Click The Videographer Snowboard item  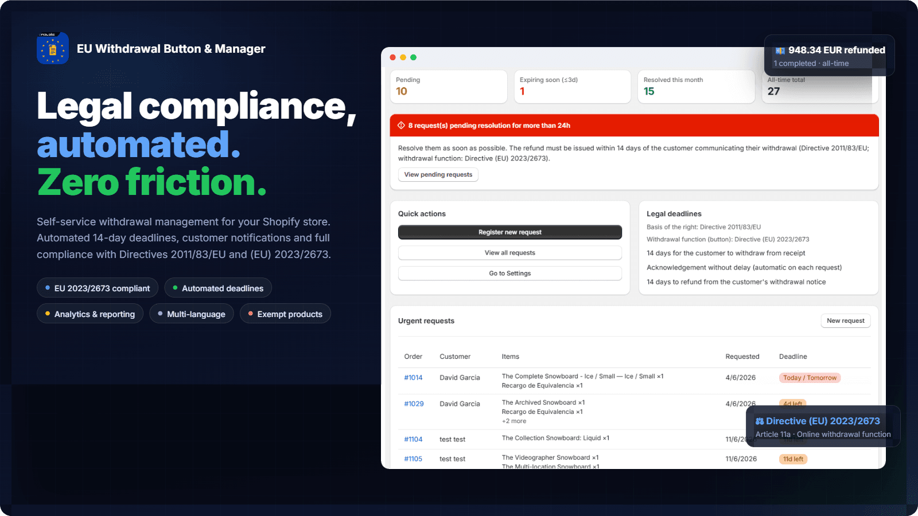pos(550,458)
